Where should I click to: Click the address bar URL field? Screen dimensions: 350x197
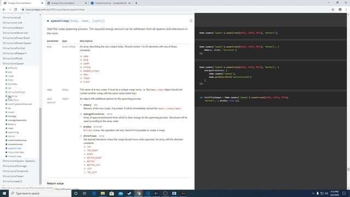point(174,10)
